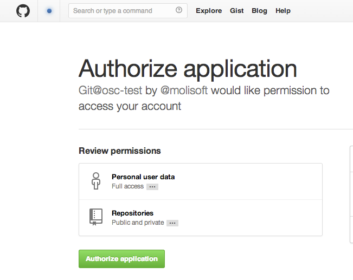
Task: Click the search help question mark icon
Action: [x=179, y=10]
